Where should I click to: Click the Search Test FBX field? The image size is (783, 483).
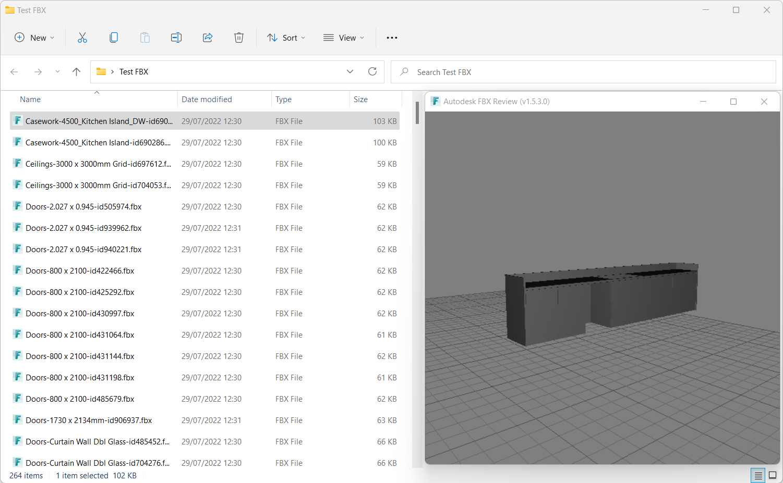coord(589,72)
